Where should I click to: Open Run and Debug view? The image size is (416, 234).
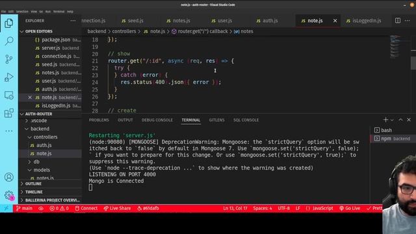8,77
